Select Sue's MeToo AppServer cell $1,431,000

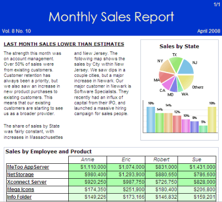197,167
